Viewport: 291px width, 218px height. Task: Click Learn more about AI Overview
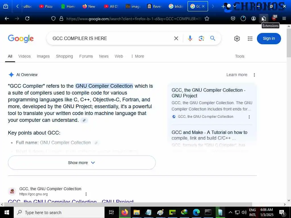pyautogui.click(x=237, y=75)
